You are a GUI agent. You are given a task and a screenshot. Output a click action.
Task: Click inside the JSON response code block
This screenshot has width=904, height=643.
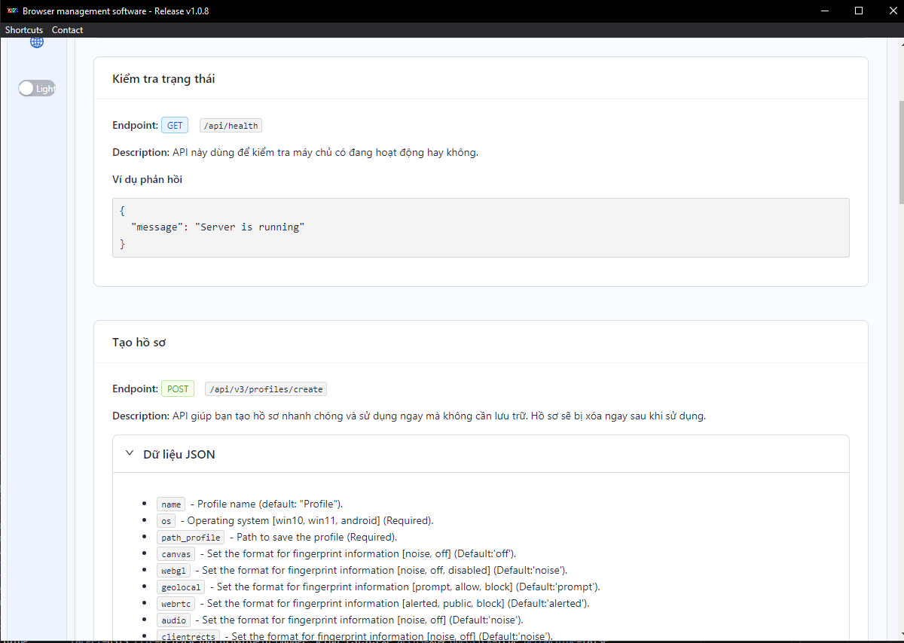(481, 227)
